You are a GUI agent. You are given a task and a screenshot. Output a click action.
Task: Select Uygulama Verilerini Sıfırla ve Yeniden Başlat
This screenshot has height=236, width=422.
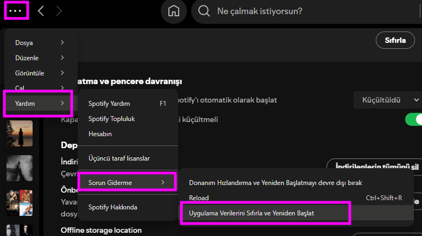click(x=296, y=213)
